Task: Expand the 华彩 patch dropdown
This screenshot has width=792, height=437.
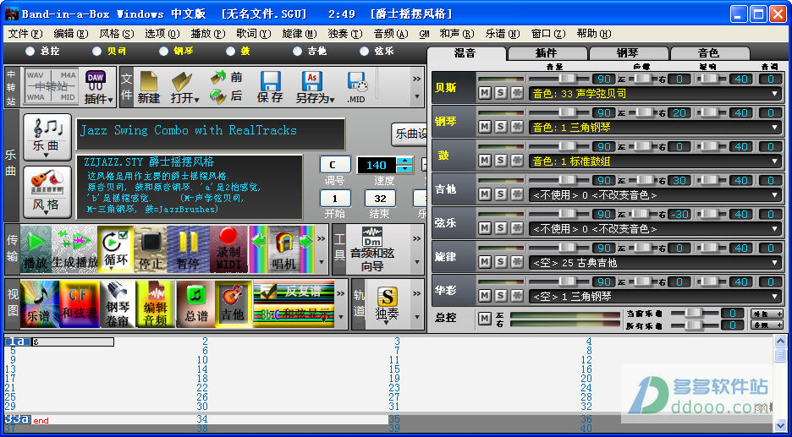Action: point(775,297)
